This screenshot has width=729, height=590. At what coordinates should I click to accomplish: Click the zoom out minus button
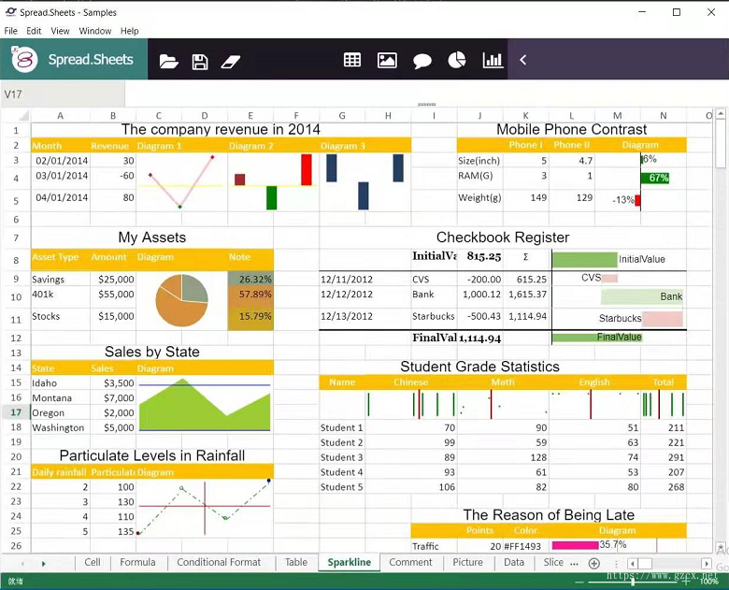pos(579,583)
